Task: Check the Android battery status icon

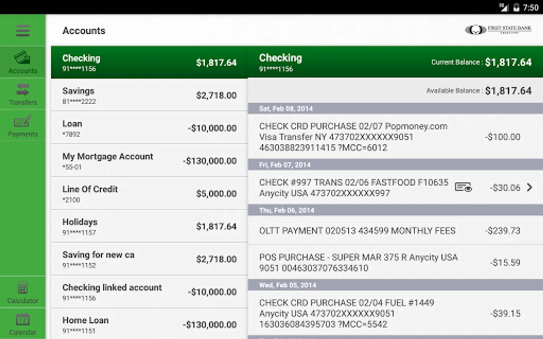Action: [516, 8]
